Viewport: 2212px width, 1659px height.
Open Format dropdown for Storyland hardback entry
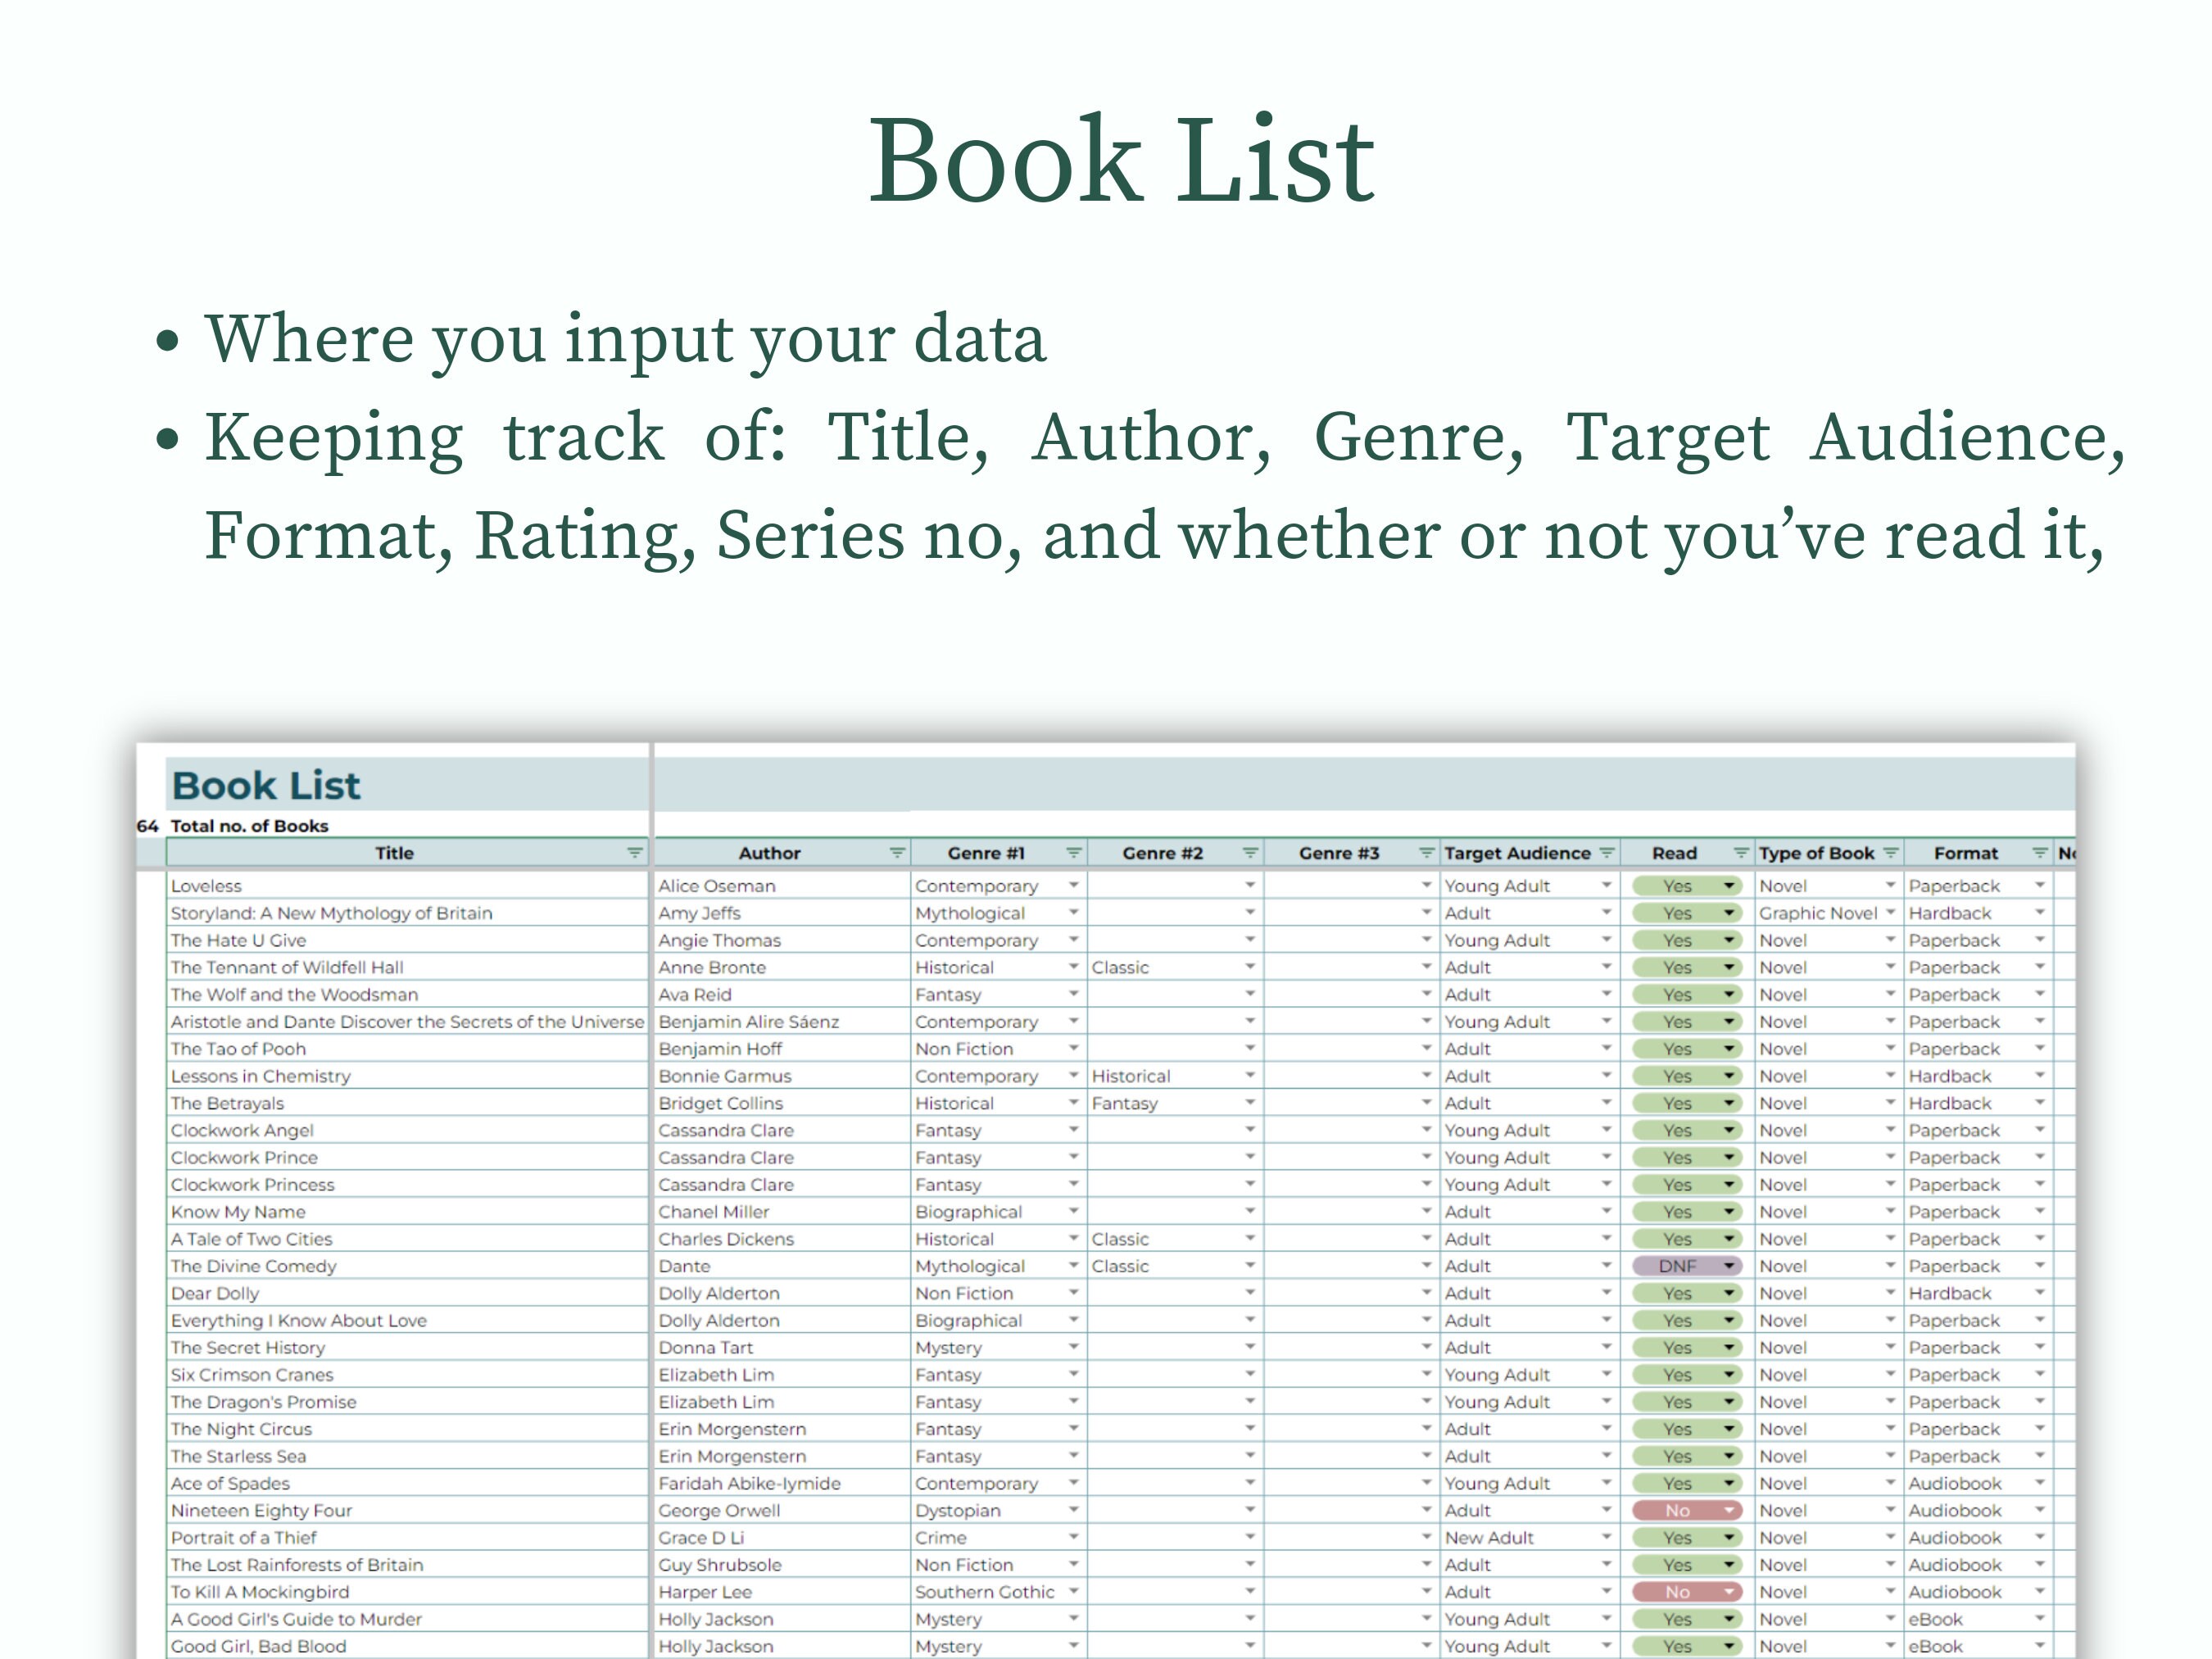[2040, 913]
